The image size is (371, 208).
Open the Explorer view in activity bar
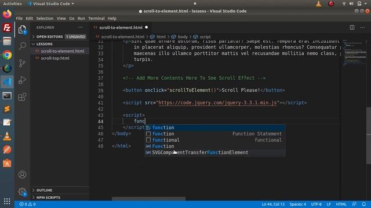[x=22, y=29]
